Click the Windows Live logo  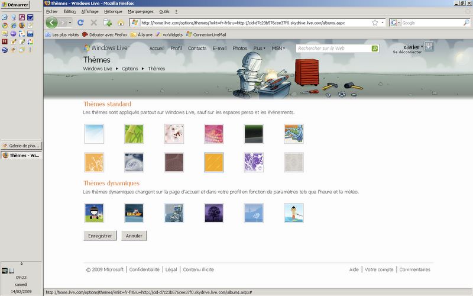coord(106,48)
